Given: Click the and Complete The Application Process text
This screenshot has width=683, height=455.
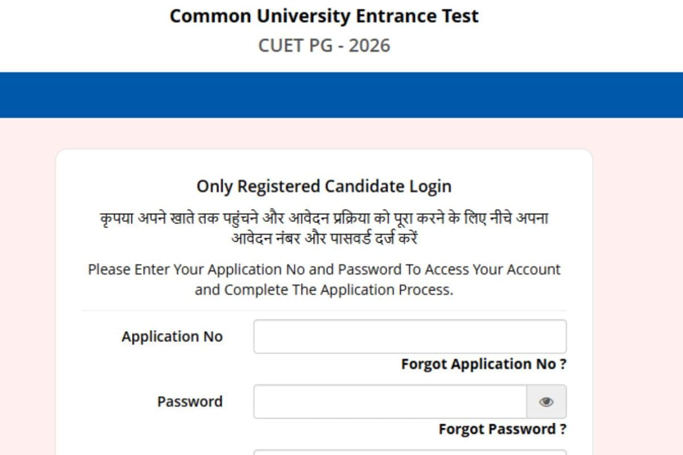Looking at the screenshot, I should click(324, 289).
